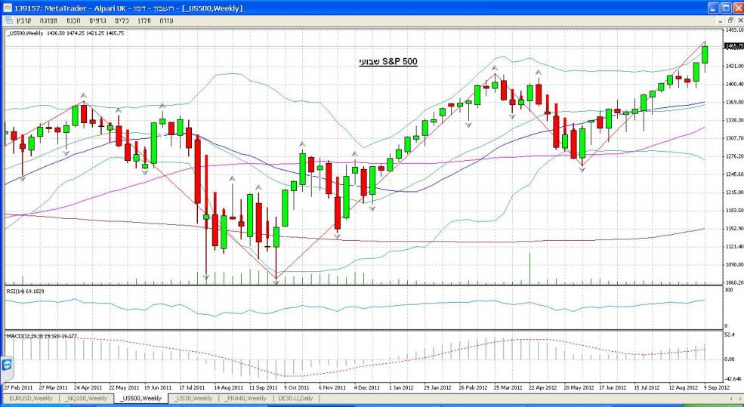Open the הכנס (Insert) menu
The width and height of the screenshot is (744, 407).
click(73, 20)
